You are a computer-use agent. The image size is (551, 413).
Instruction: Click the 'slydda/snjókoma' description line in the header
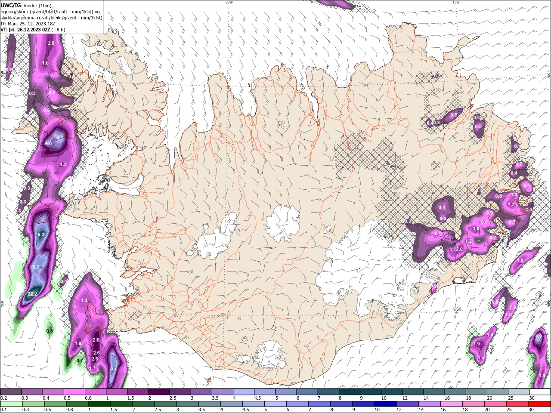51,18
